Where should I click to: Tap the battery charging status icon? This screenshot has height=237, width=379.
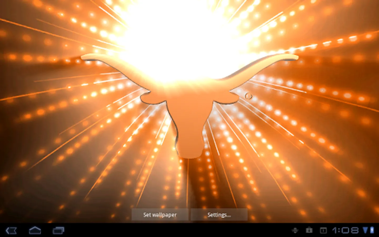(x=372, y=230)
